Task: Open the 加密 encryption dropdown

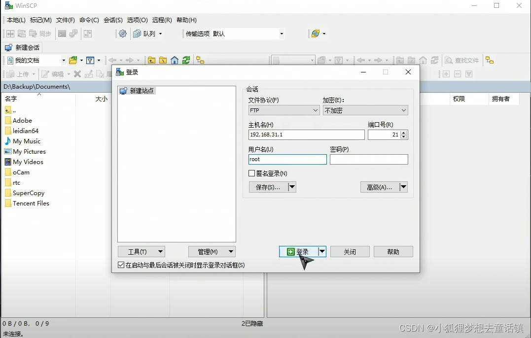Action: pos(365,110)
